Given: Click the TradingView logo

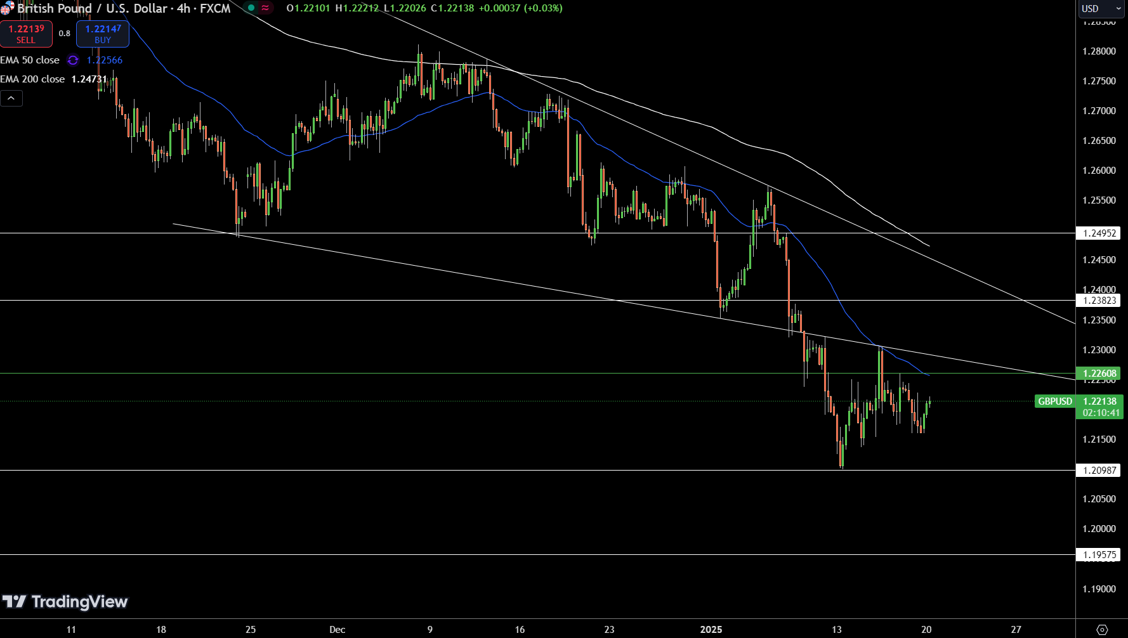Looking at the screenshot, I should (x=65, y=602).
